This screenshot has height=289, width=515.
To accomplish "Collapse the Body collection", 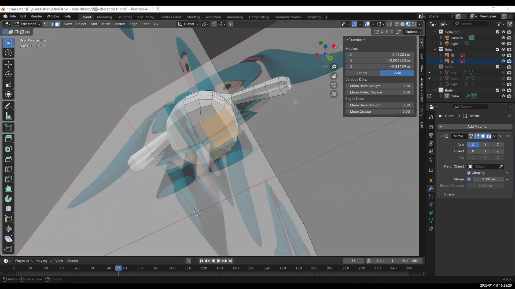I will (435, 90).
